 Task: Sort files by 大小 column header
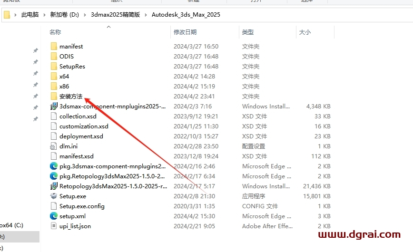305,32
